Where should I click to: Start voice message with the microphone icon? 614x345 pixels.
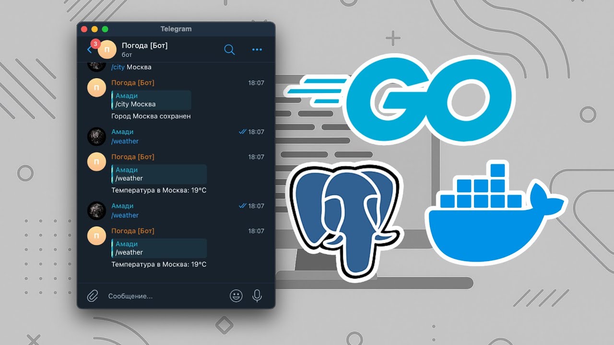pos(257,296)
